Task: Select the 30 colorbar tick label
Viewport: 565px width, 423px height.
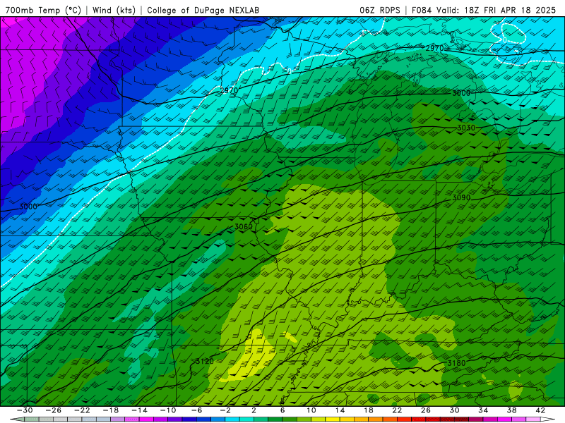Action: pyautogui.click(x=454, y=410)
